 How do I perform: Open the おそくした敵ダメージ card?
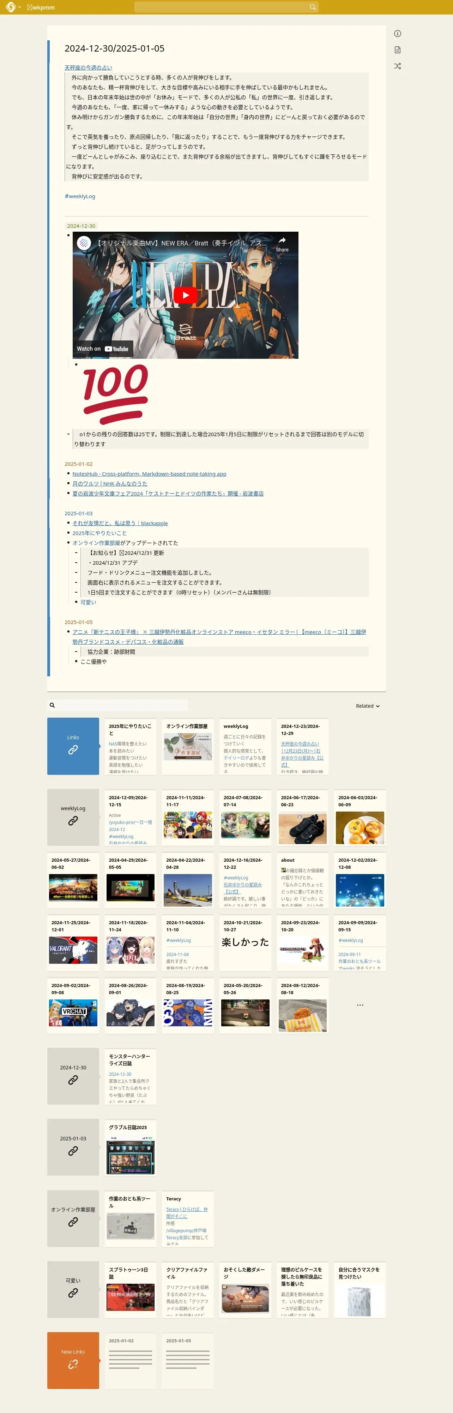tap(246, 1289)
